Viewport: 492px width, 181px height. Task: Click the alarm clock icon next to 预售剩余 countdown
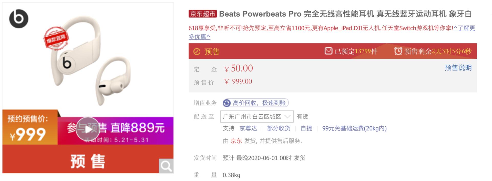(398, 52)
